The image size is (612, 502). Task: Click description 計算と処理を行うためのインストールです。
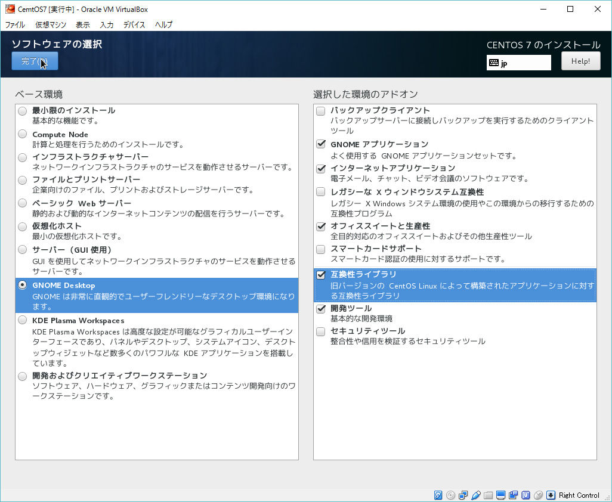click(x=108, y=145)
